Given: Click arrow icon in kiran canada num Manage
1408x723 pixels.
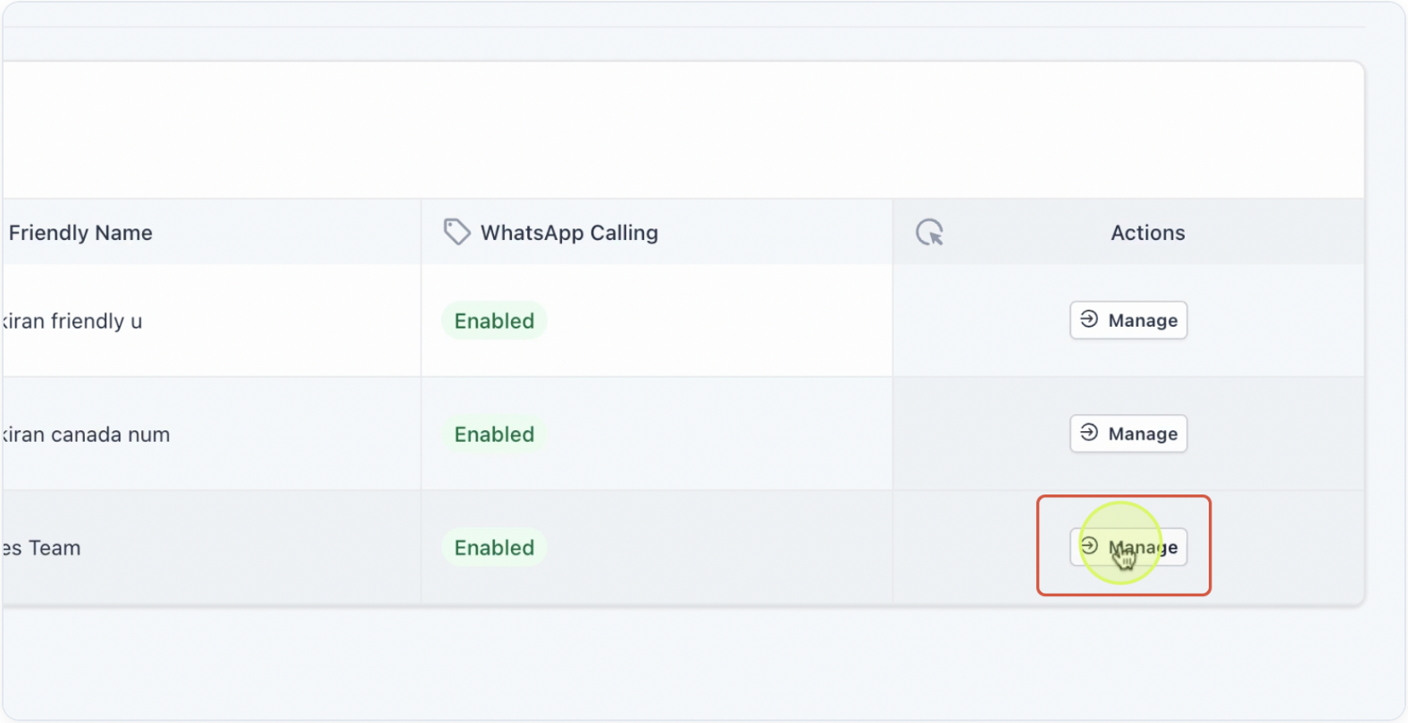Looking at the screenshot, I should tap(1089, 432).
